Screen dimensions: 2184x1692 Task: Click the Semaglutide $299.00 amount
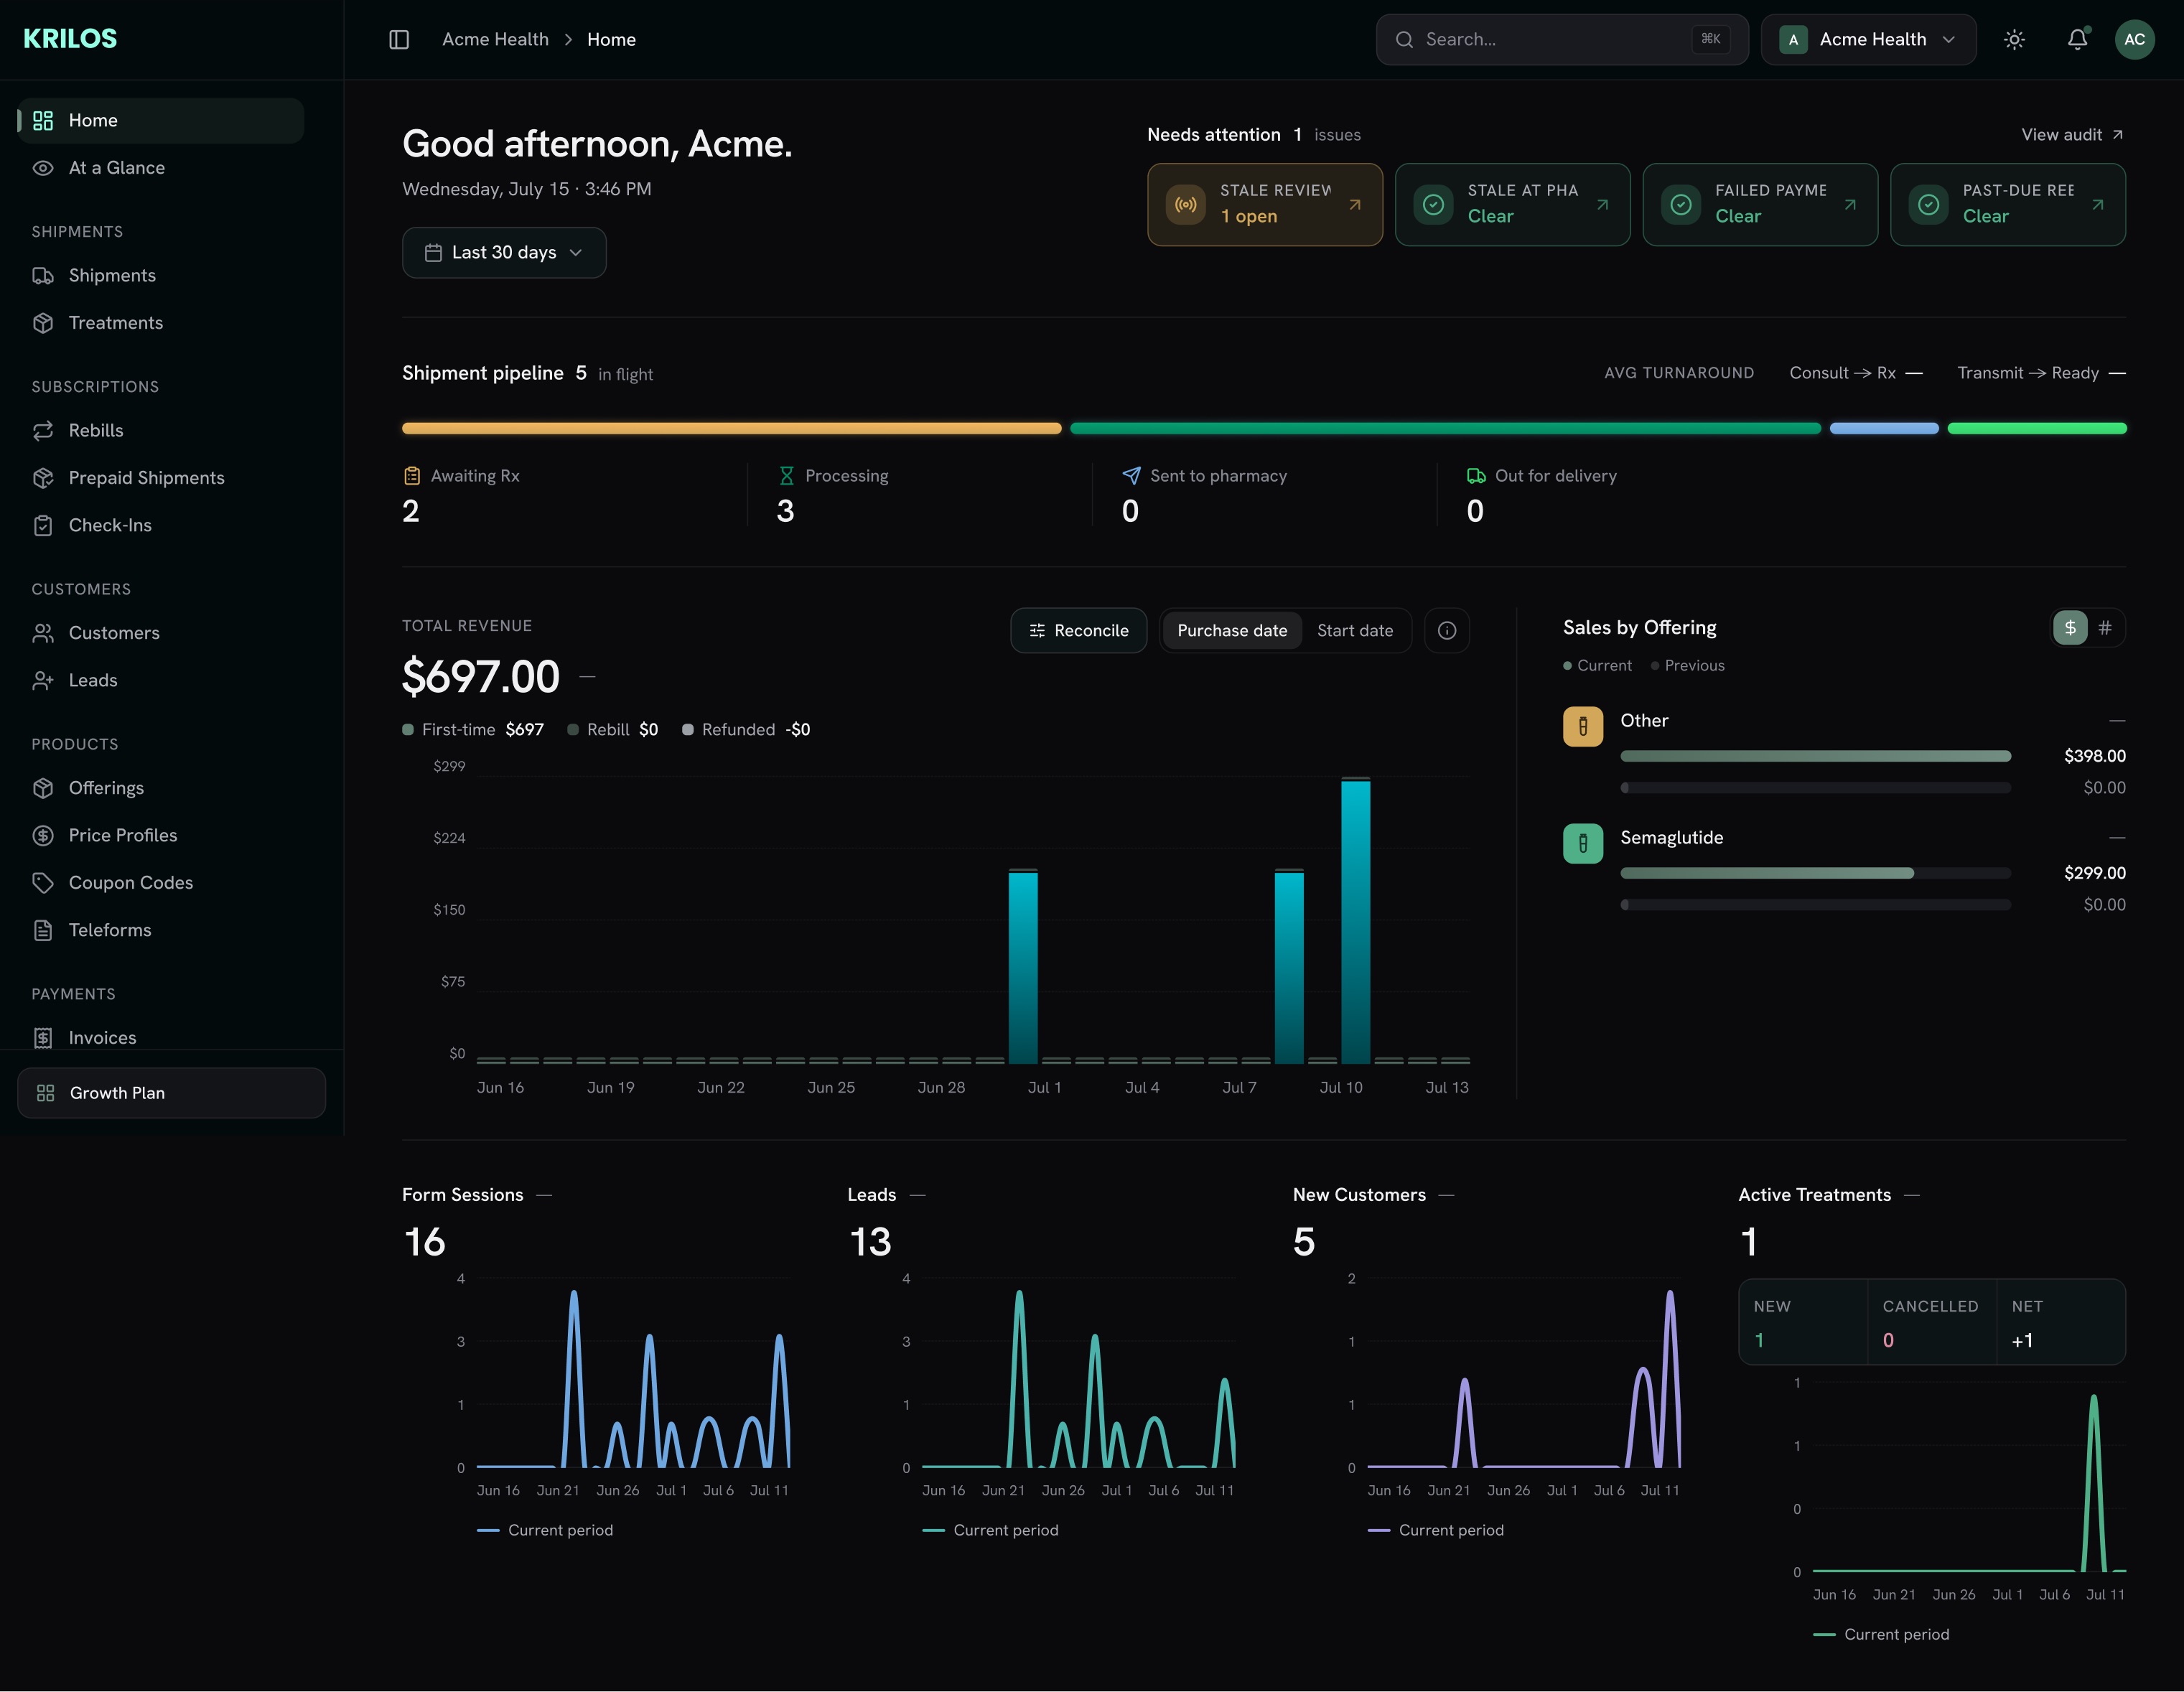point(2095,873)
